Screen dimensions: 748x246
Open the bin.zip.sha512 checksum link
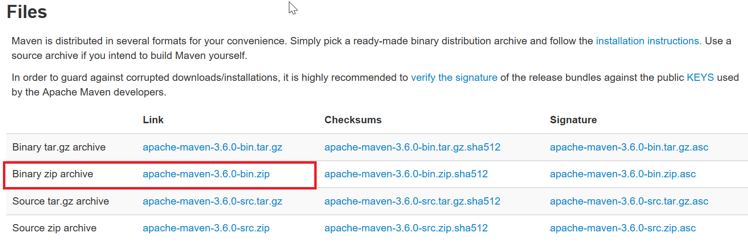pyautogui.click(x=406, y=174)
